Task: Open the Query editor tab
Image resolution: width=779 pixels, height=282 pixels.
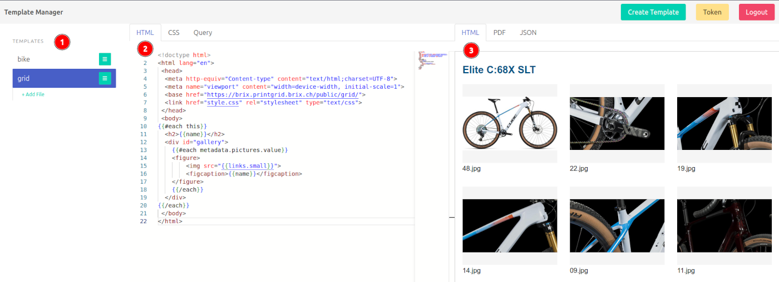Action: (203, 32)
